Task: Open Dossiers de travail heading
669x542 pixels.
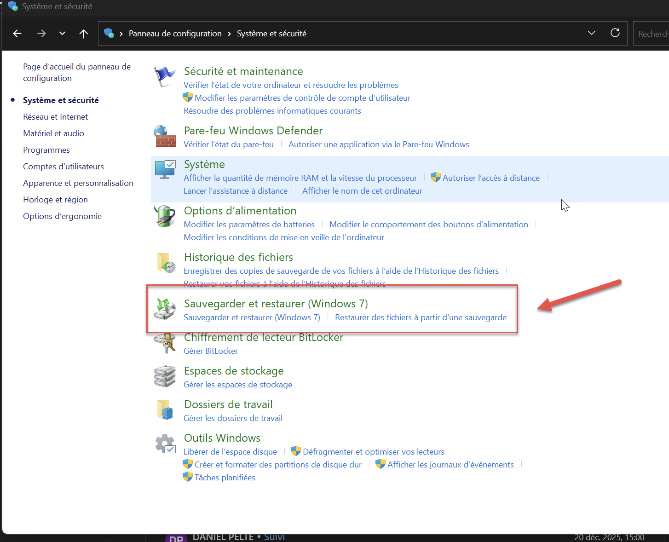Action: 228,404
